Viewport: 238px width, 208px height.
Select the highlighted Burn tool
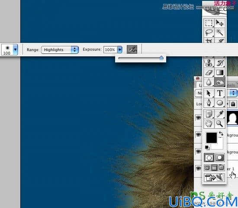click(220, 82)
